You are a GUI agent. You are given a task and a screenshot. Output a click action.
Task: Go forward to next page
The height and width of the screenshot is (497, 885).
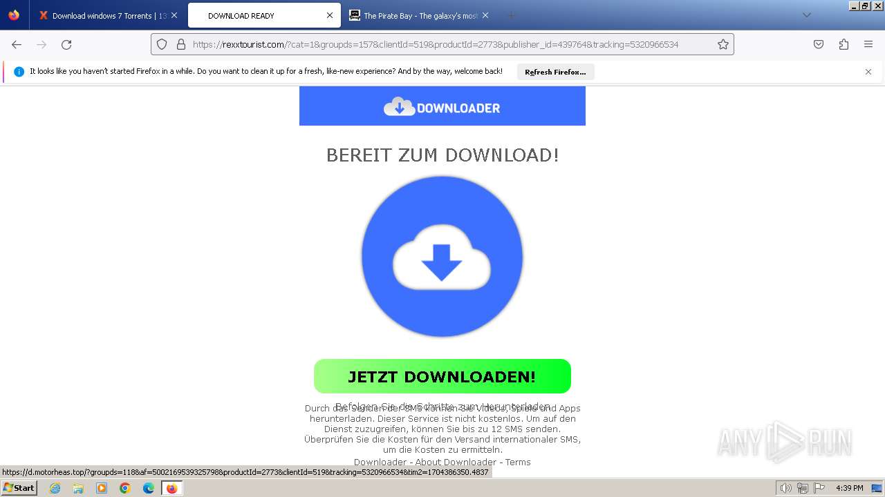pyautogui.click(x=41, y=44)
